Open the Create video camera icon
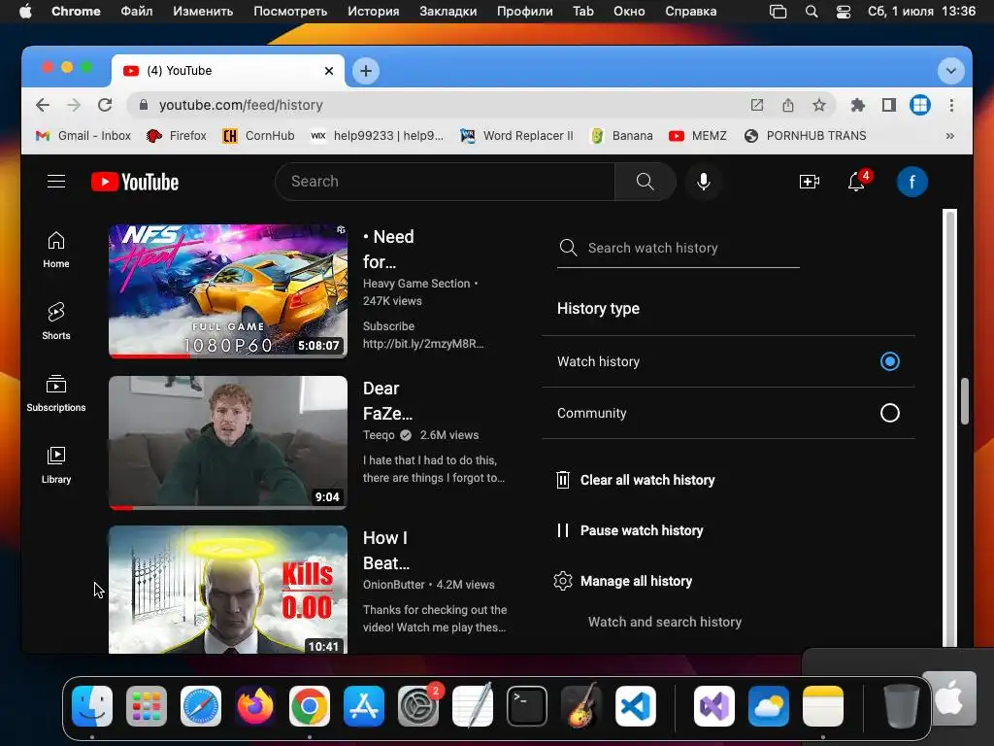Screen dimensions: 994x746 coord(809,182)
